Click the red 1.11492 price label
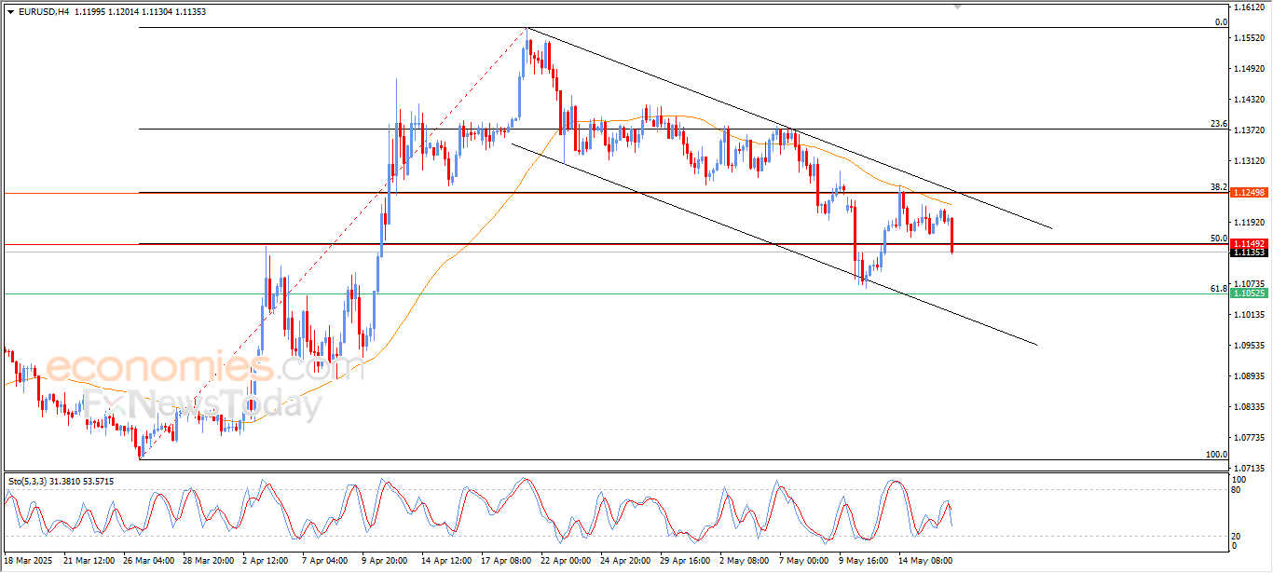 tap(1250, 243)
